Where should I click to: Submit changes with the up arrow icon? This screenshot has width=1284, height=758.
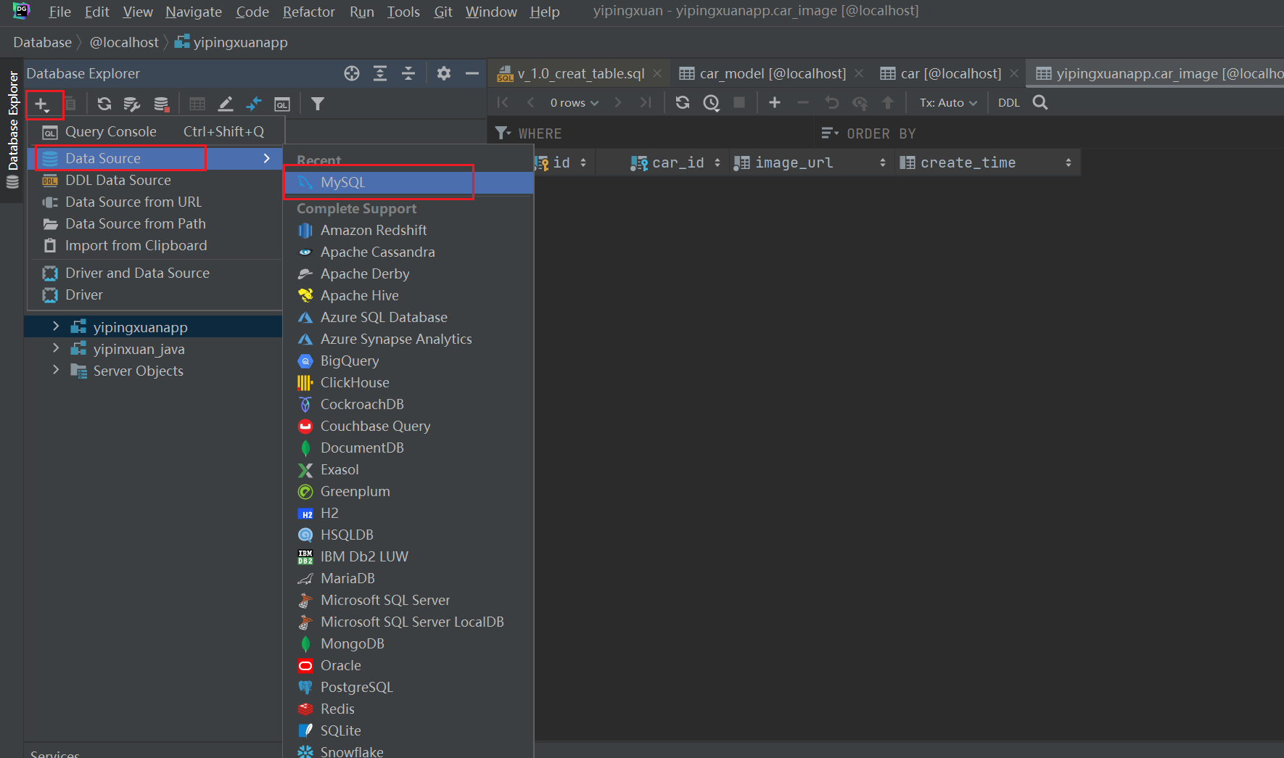pos(888,102)
